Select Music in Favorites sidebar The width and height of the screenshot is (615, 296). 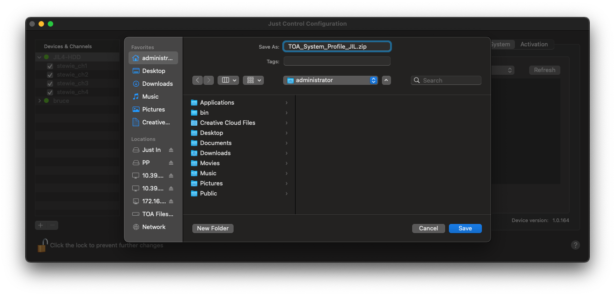[x=153, y=96]
